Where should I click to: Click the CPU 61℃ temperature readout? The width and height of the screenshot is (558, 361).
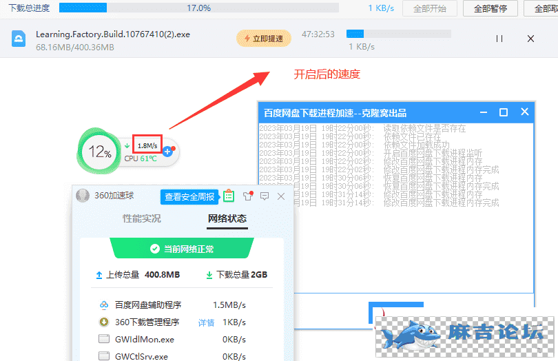[x=141, y=158]
